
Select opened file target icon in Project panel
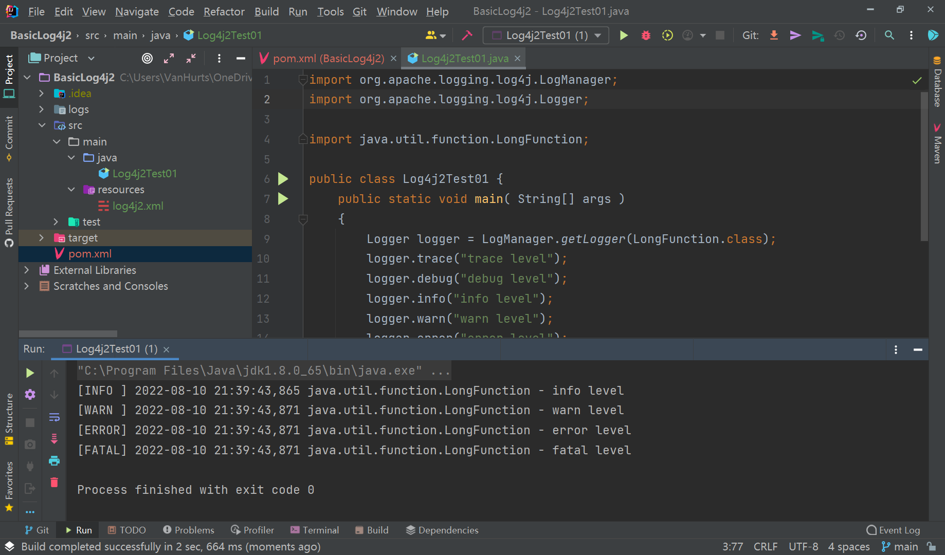[148, 58]
